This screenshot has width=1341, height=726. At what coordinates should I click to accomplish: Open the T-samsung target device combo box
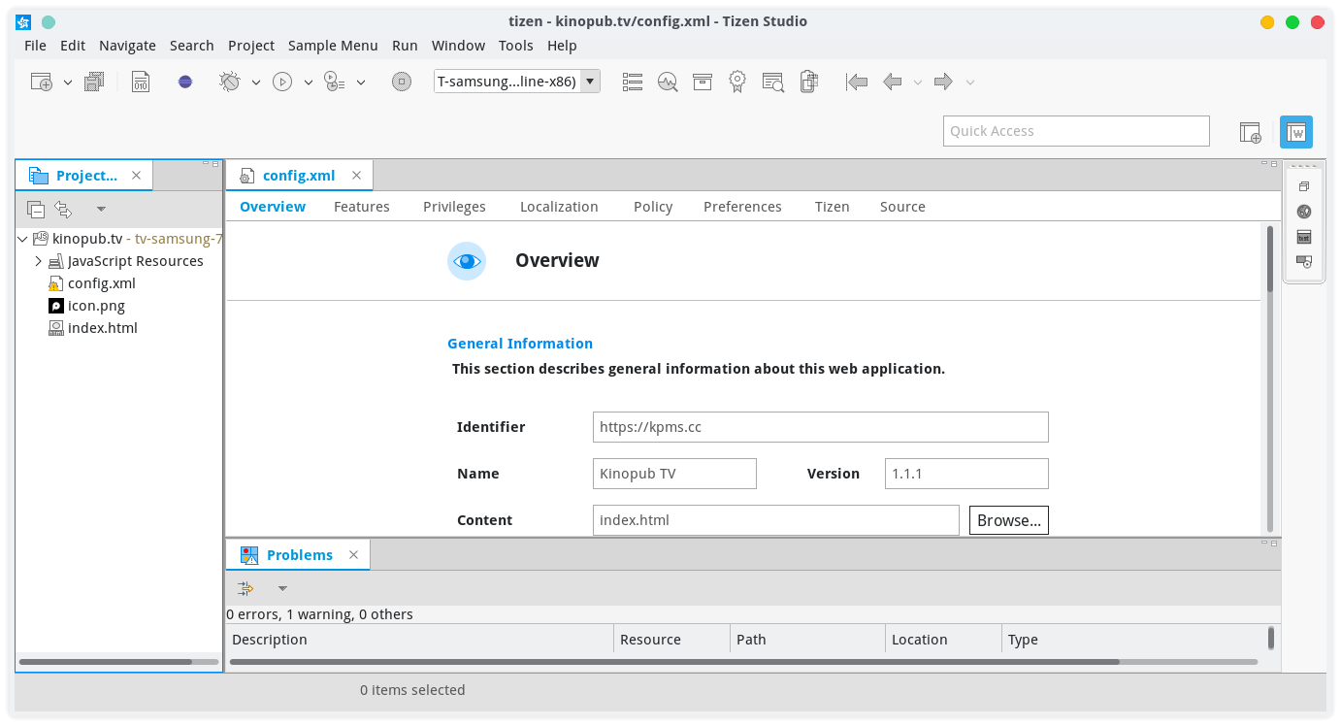[x=517, y=82]
